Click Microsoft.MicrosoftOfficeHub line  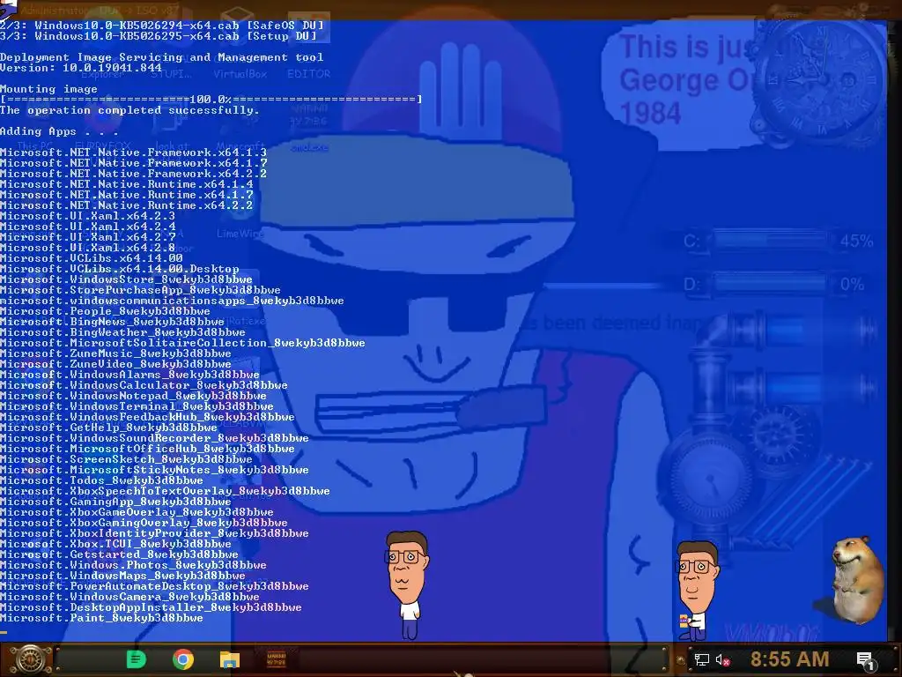147,449
